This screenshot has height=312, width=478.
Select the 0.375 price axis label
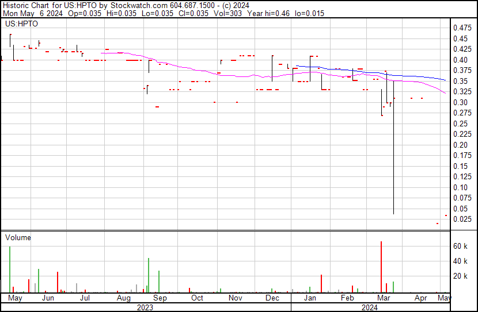[462, 71]
